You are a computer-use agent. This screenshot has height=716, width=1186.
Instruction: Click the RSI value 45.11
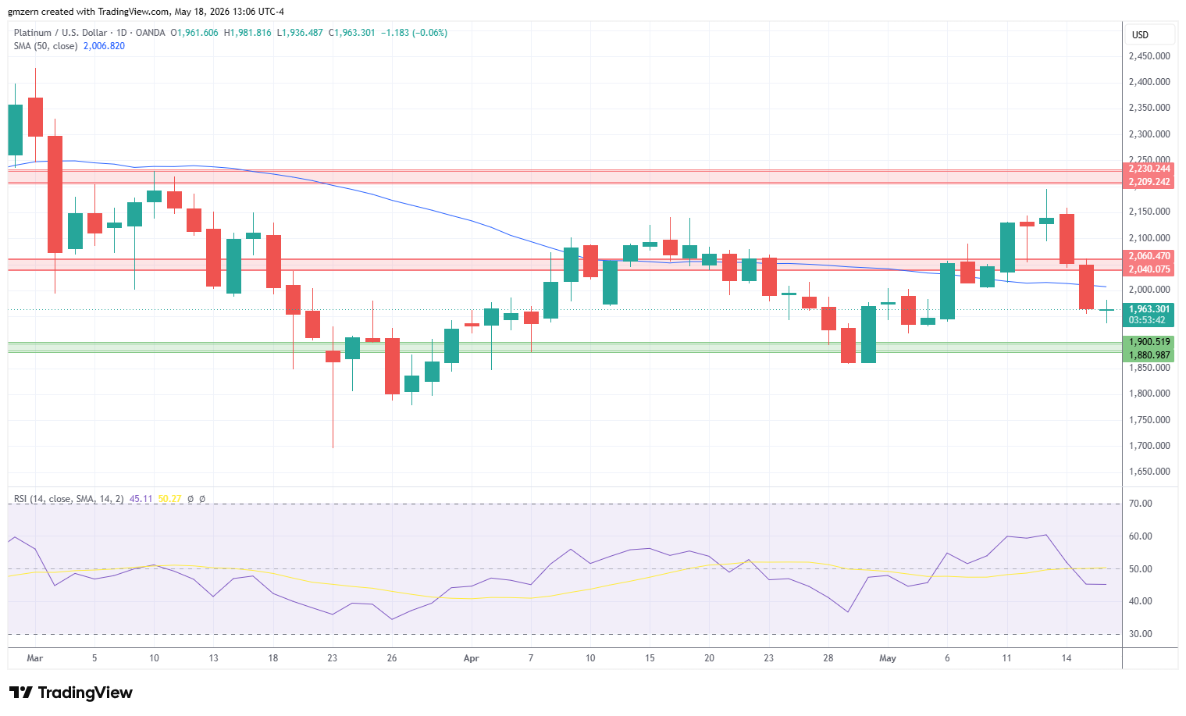[141, 499]
